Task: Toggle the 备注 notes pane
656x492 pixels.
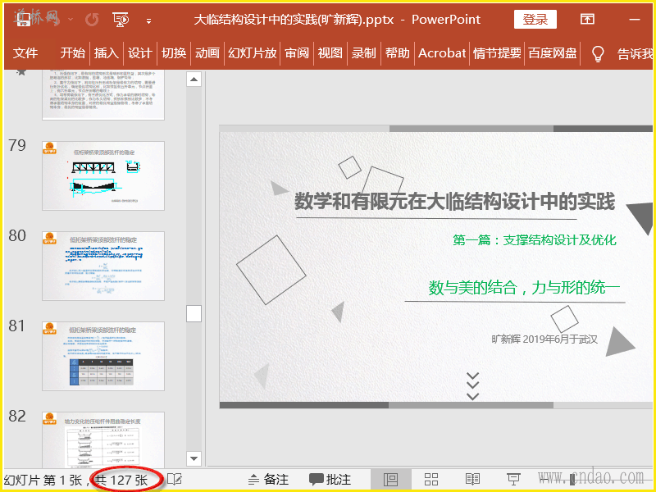Action: (268, 480)
